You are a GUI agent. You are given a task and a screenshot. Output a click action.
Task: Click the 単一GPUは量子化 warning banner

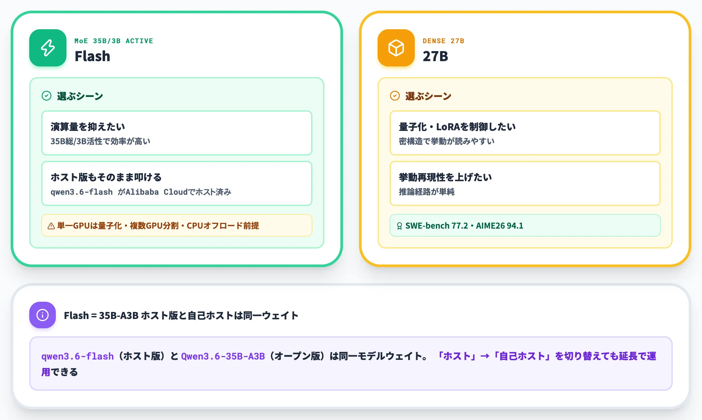click(x=177, y=225)
